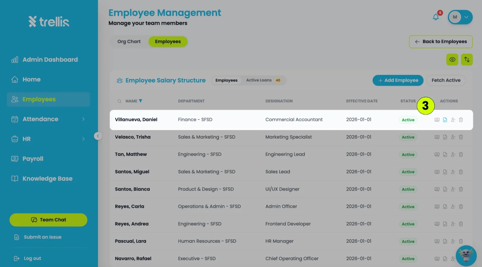Screen dimensions: 482x267
Task: Click the Employees item in the sidebar
Action: pyautogui.click(x=48, y=99)
